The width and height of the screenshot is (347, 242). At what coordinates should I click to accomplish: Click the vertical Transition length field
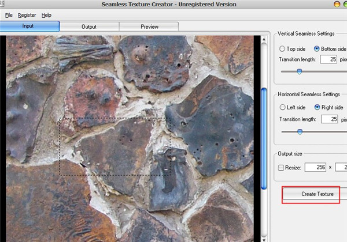click(x=329, y=59)
